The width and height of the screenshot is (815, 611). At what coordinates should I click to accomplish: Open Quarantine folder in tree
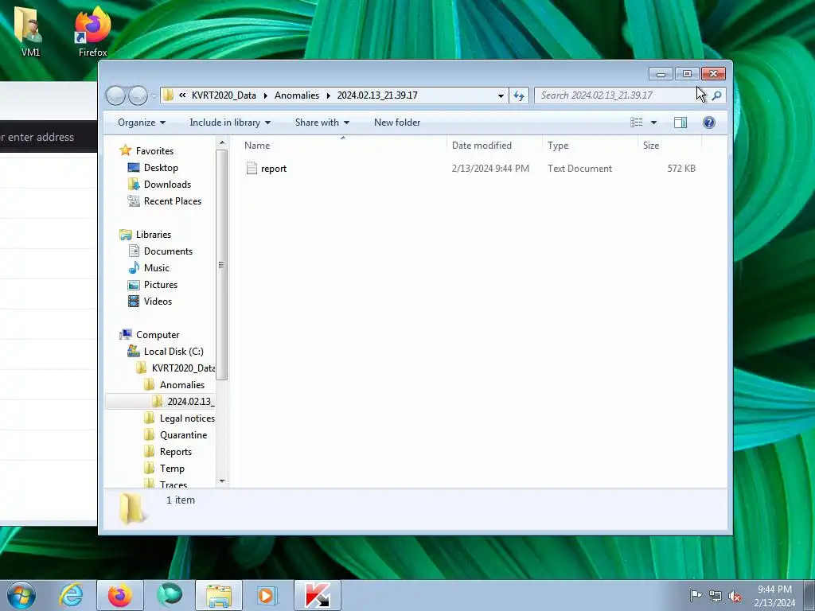tap(183, 435)
